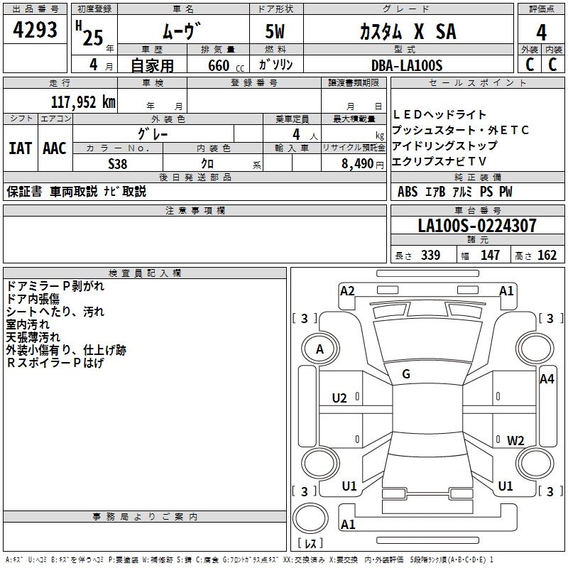
Task: Select the evaluation score 4 box
Action: click(541, 32)
